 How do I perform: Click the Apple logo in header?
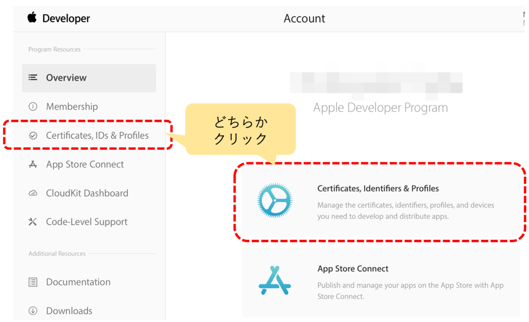(32, 17)
